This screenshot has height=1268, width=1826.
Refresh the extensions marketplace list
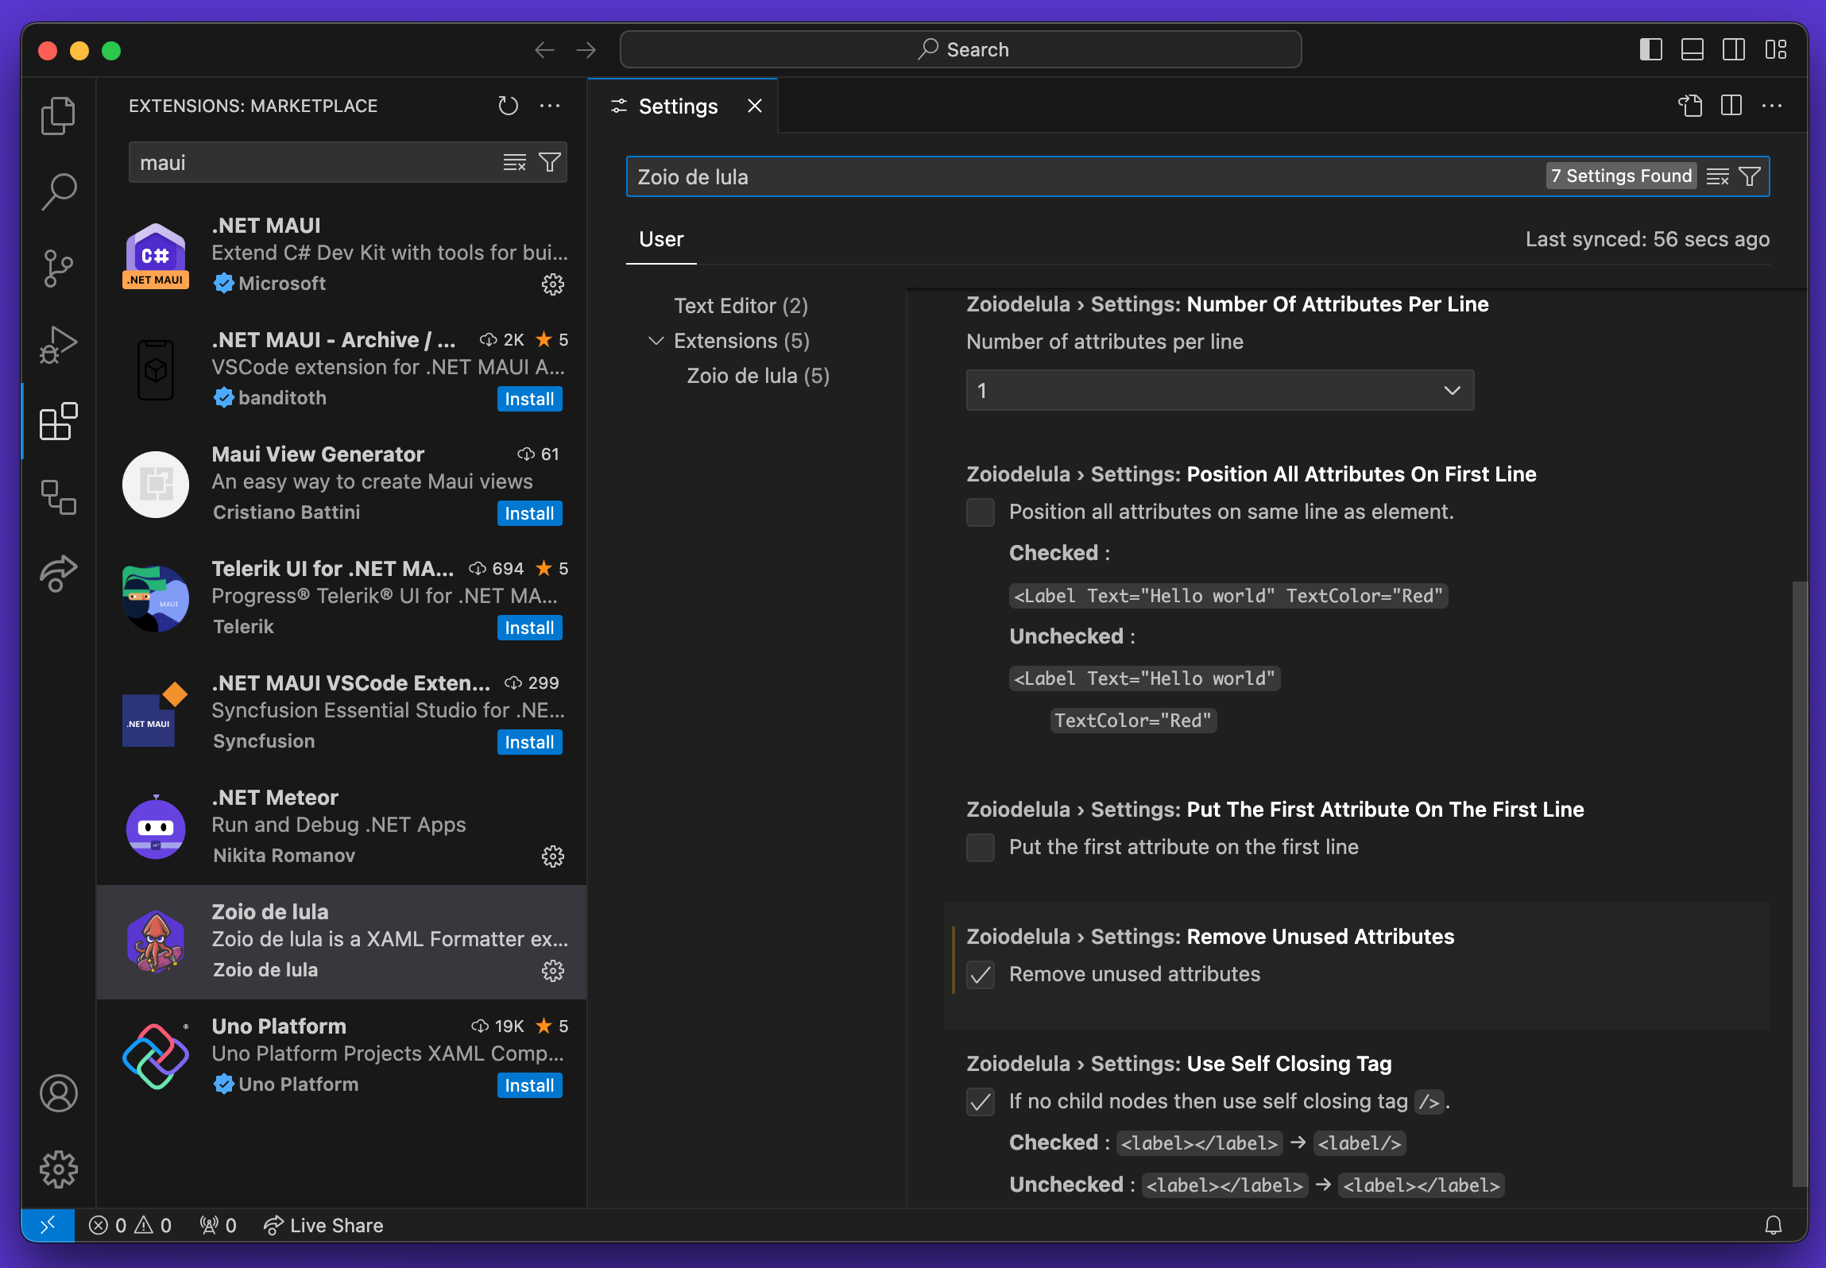pos(509,106)
